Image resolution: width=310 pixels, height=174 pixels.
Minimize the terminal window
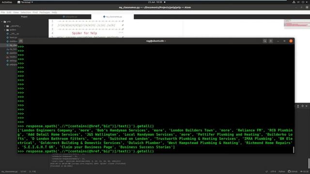pyautogui.click(x=278, y=41)
